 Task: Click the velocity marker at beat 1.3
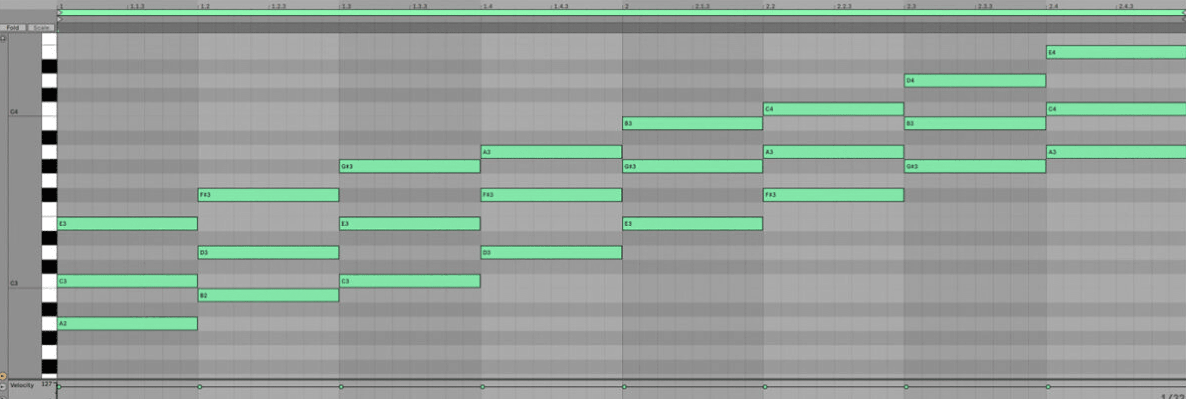click(x=341, y=387)
